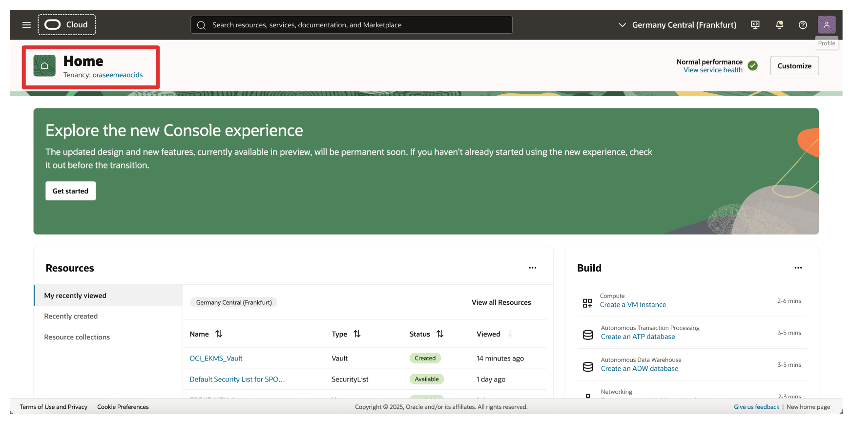Click the green Home icon
Screen dimensions: 852x424
pos(44,66)
